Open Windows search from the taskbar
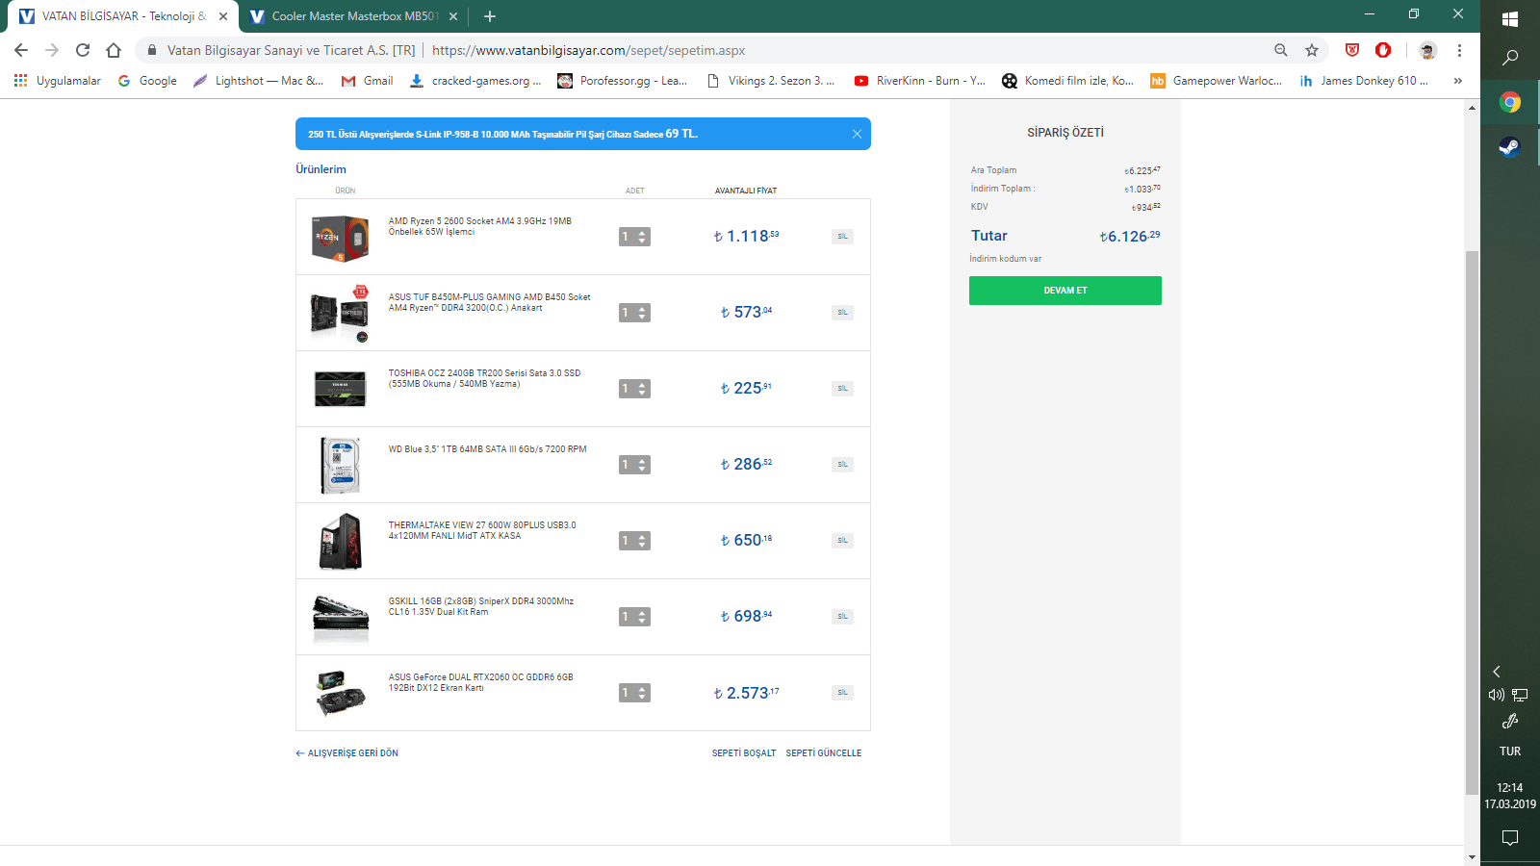 click(x=1510, y=58)
